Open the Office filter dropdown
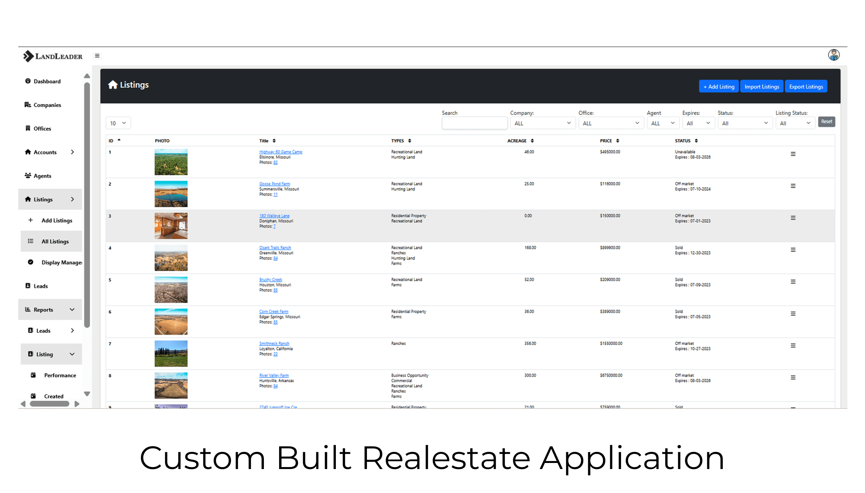 pyautogui.click(x=611, y=123)
